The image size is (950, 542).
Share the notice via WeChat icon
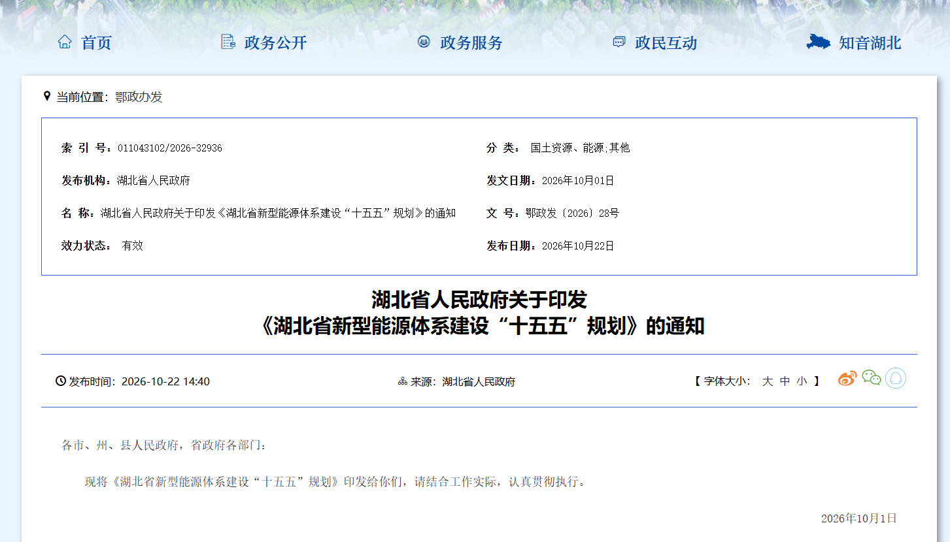click(872, 378)
